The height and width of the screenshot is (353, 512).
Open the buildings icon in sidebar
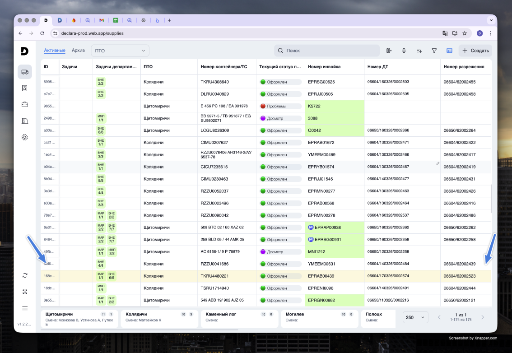pyautogui.click(x=25, y=121)
